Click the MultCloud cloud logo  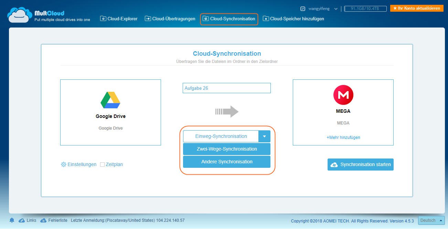(x=20, y=15)
